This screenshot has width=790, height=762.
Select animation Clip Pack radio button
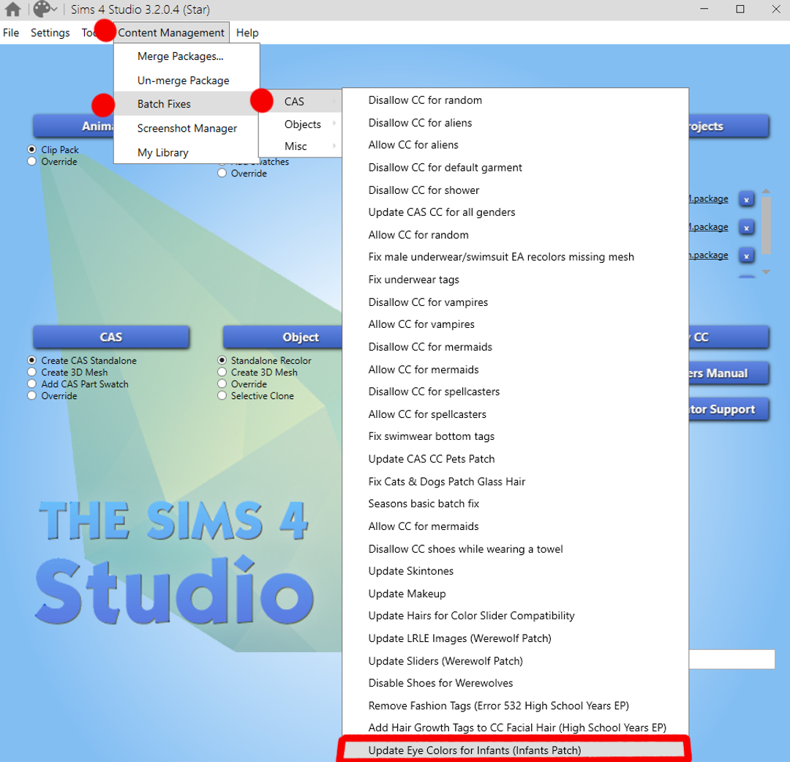point(32,150)
